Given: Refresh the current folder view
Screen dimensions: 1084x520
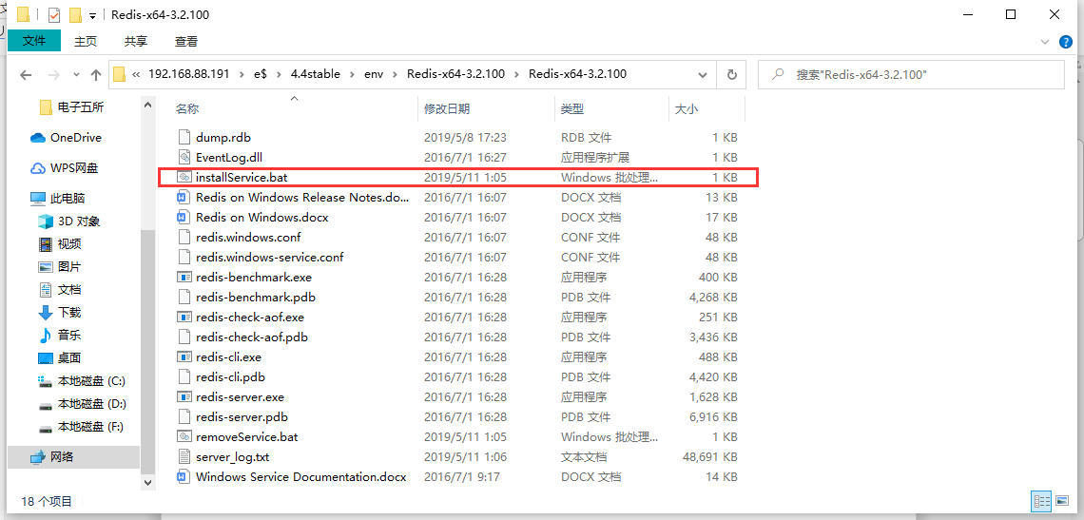Looking at the screenshot, I should coord(731,74).
